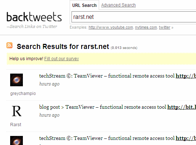Click the Search Links on Twitter tagline
Viewport: 196px width, 145px height.
[x=32, y=26]
